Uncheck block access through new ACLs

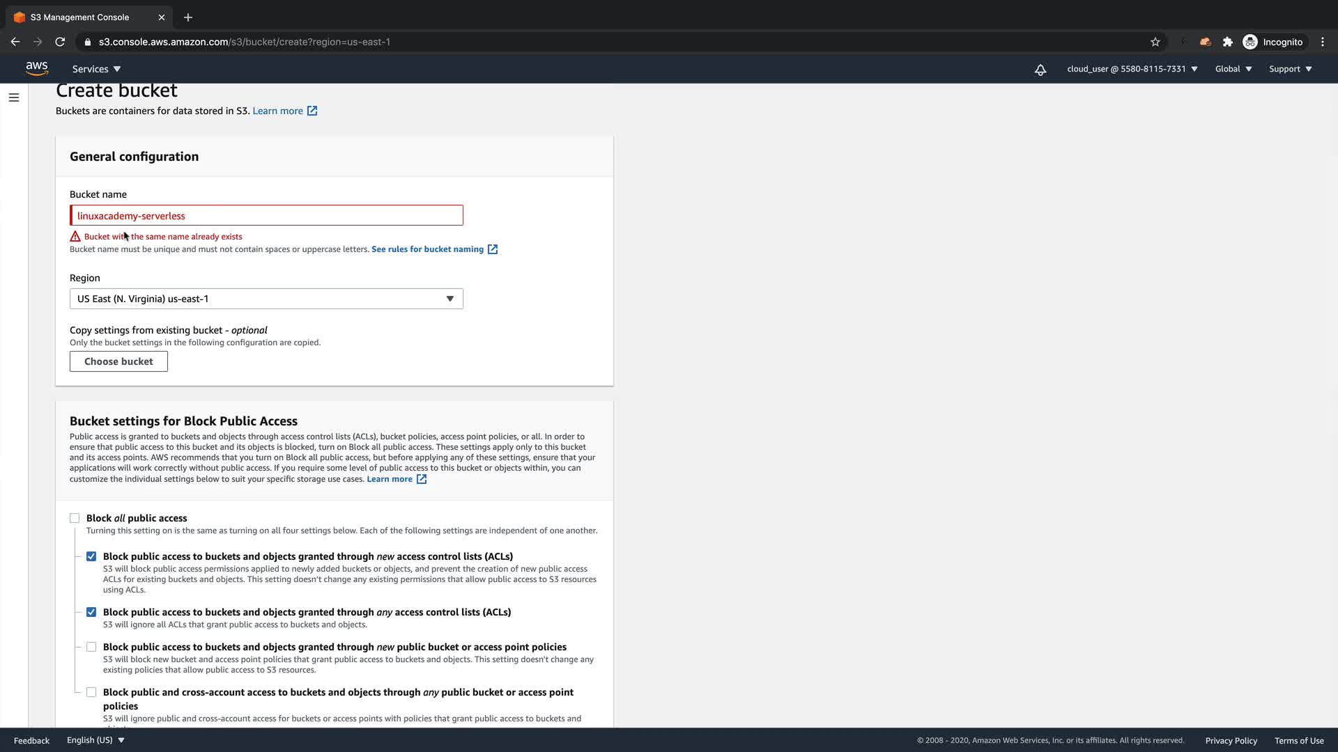pyautogui.click(x=91, y=556)
